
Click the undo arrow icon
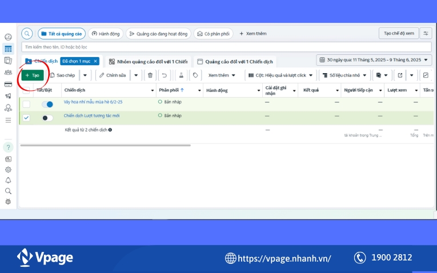point(164,75)
